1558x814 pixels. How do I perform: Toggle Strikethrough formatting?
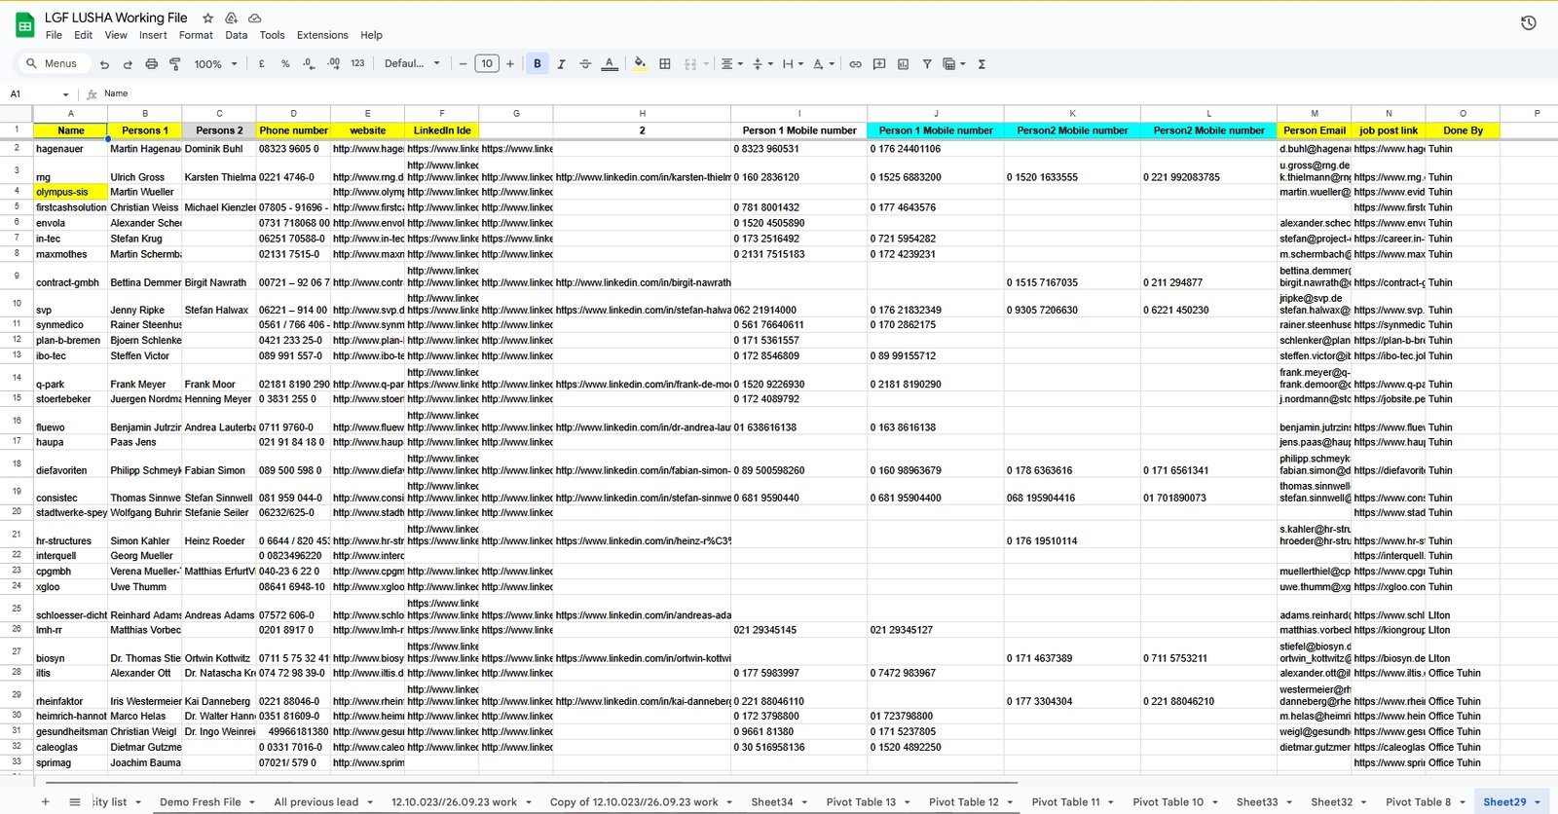tap(585, 64)
